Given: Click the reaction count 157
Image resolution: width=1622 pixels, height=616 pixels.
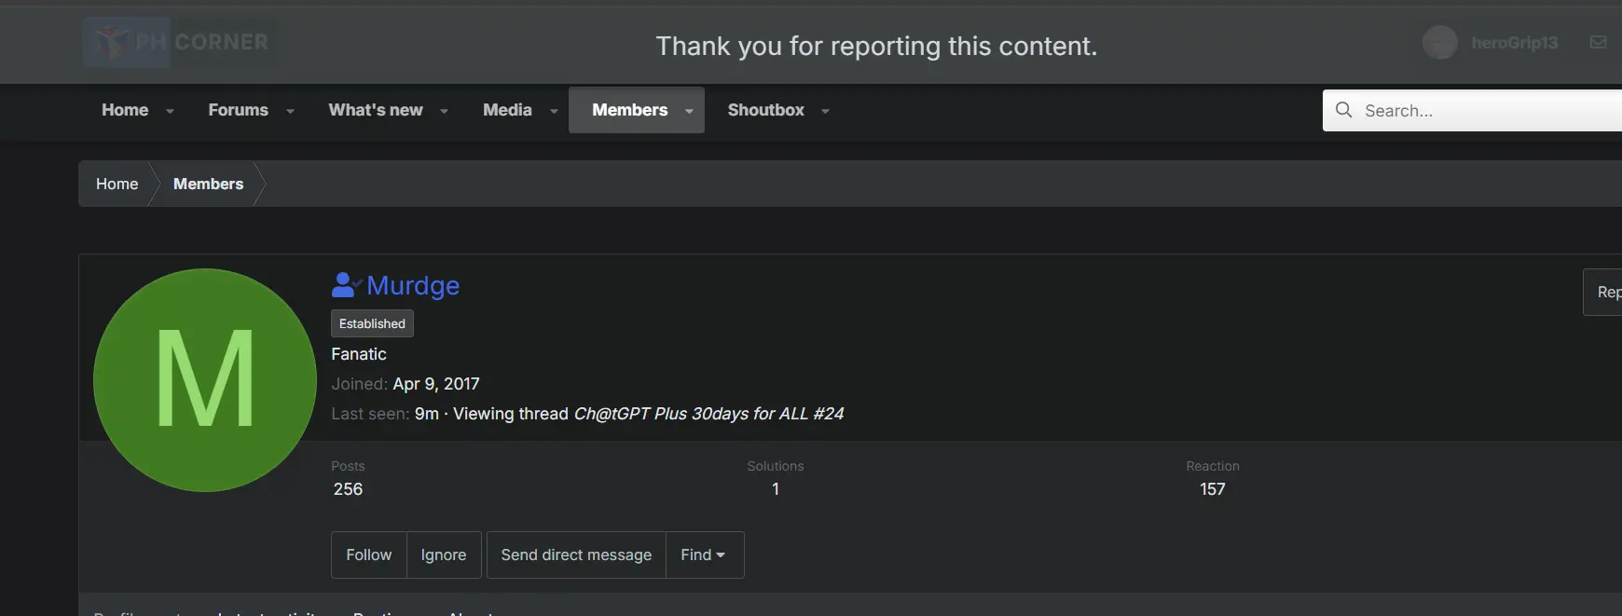Looking at the screenshot, I should point(1212,489).
